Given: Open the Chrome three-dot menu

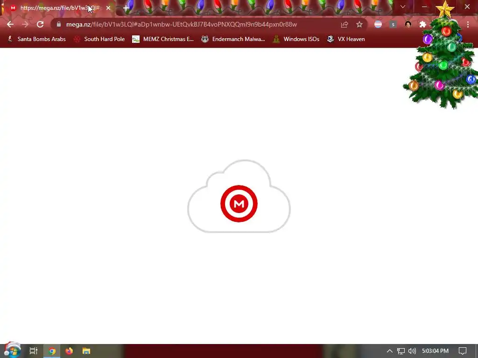Looking at the screenshot, I should coord(468,24).
